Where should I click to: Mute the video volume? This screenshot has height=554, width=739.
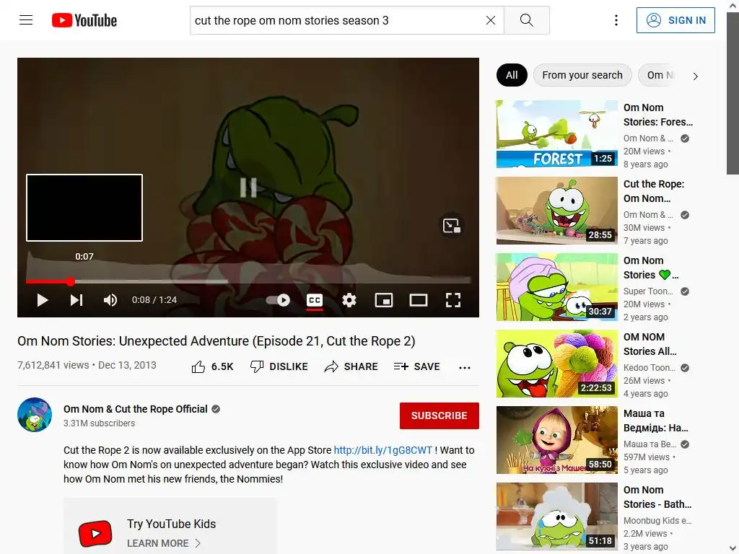click(x=110, y=300)
